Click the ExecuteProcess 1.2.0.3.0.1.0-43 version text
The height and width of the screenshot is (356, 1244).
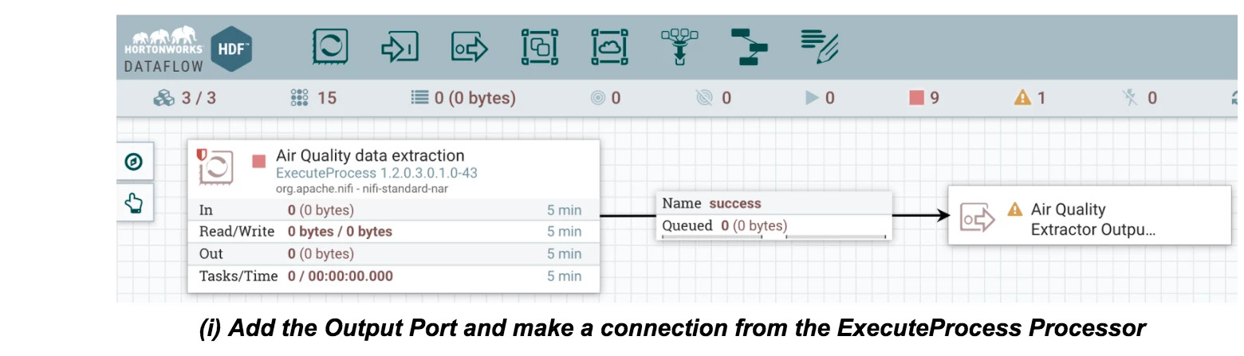pos(376,173)
